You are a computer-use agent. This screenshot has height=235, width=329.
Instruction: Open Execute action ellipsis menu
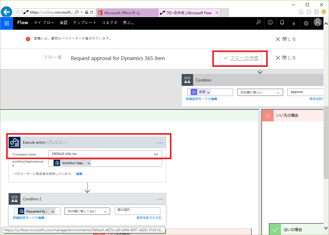tap(160, 143)
